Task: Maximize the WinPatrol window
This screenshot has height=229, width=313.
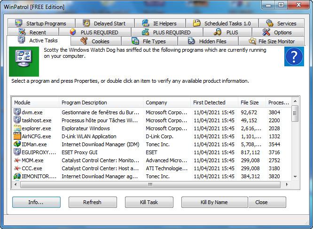Action: click(281, 5)
